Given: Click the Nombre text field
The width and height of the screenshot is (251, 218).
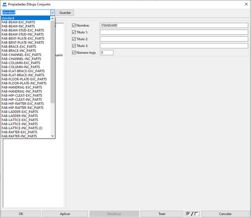Looking at the screenshot, I should (x=174, y=26).
